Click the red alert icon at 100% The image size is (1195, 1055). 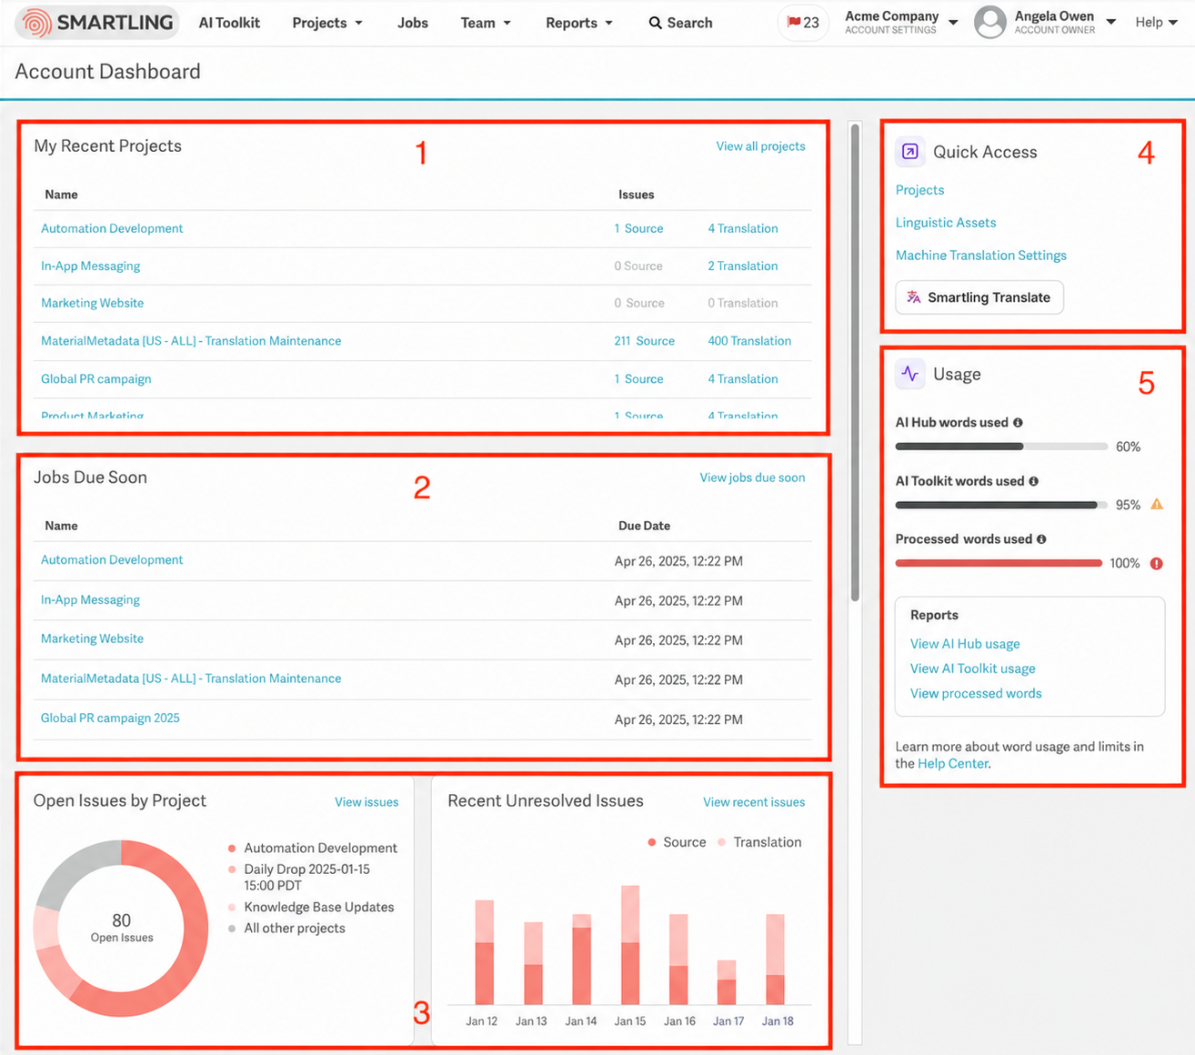[1157, 563]
